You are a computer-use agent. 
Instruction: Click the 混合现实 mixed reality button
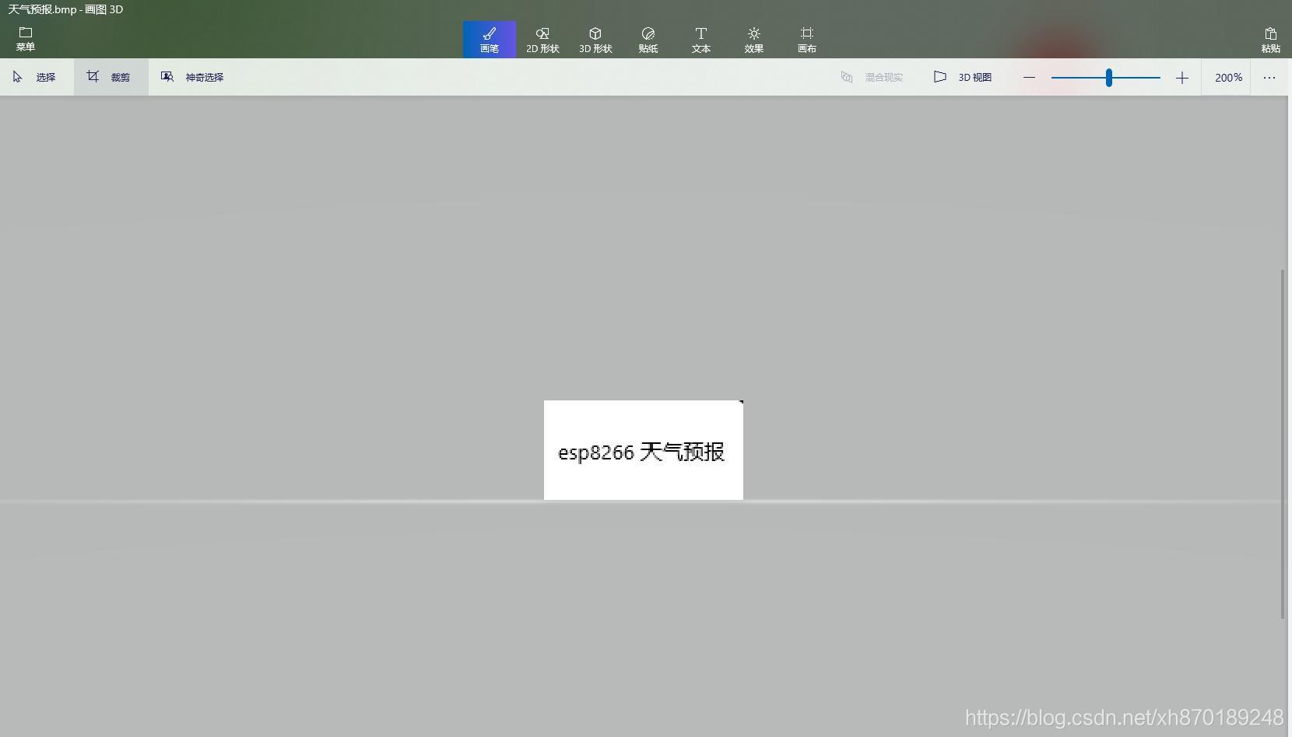coord(872,77)
